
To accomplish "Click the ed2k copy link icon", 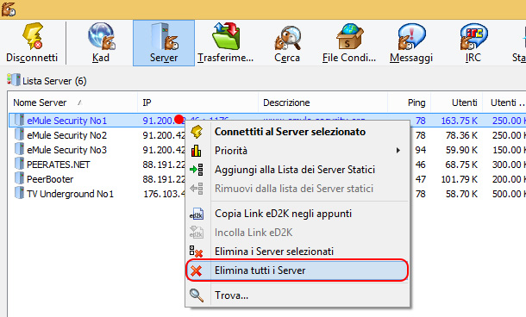I will click(x=197, y=214).
